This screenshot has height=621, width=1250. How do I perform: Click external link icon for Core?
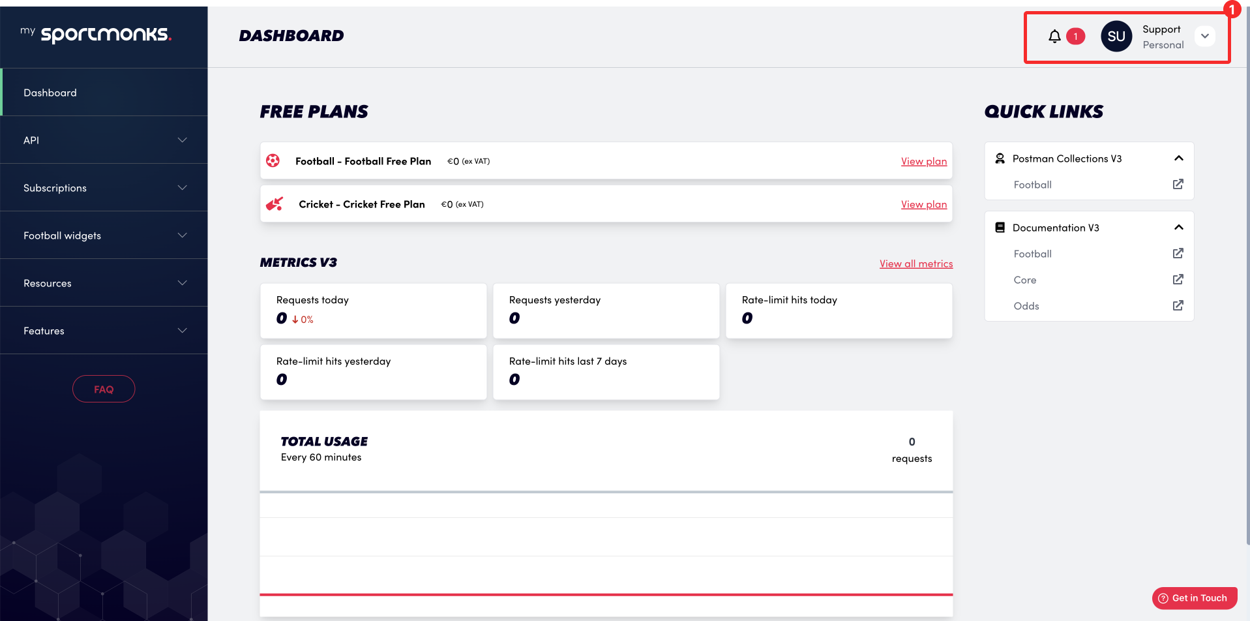1178,280
